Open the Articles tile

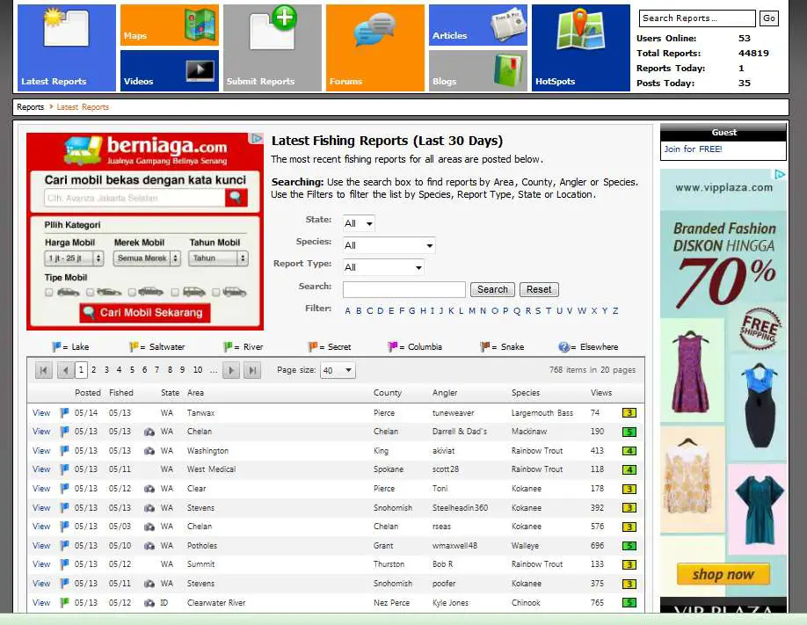coord(477,25)
